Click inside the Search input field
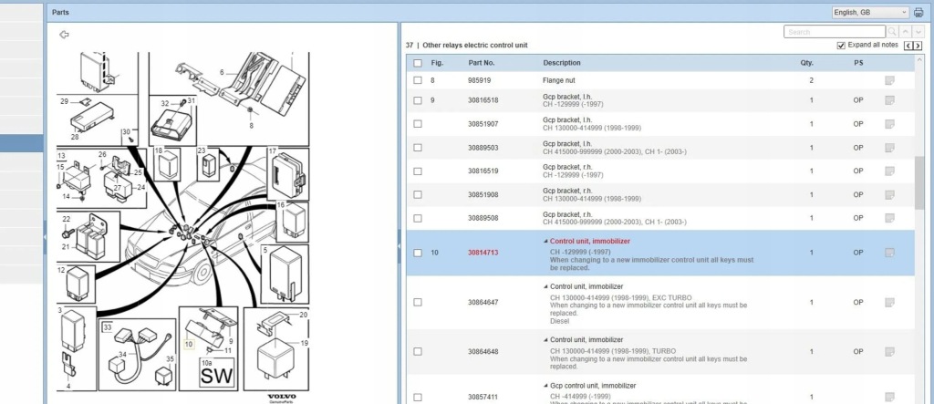Screen dimensions: 934x404 pos(835,32)
